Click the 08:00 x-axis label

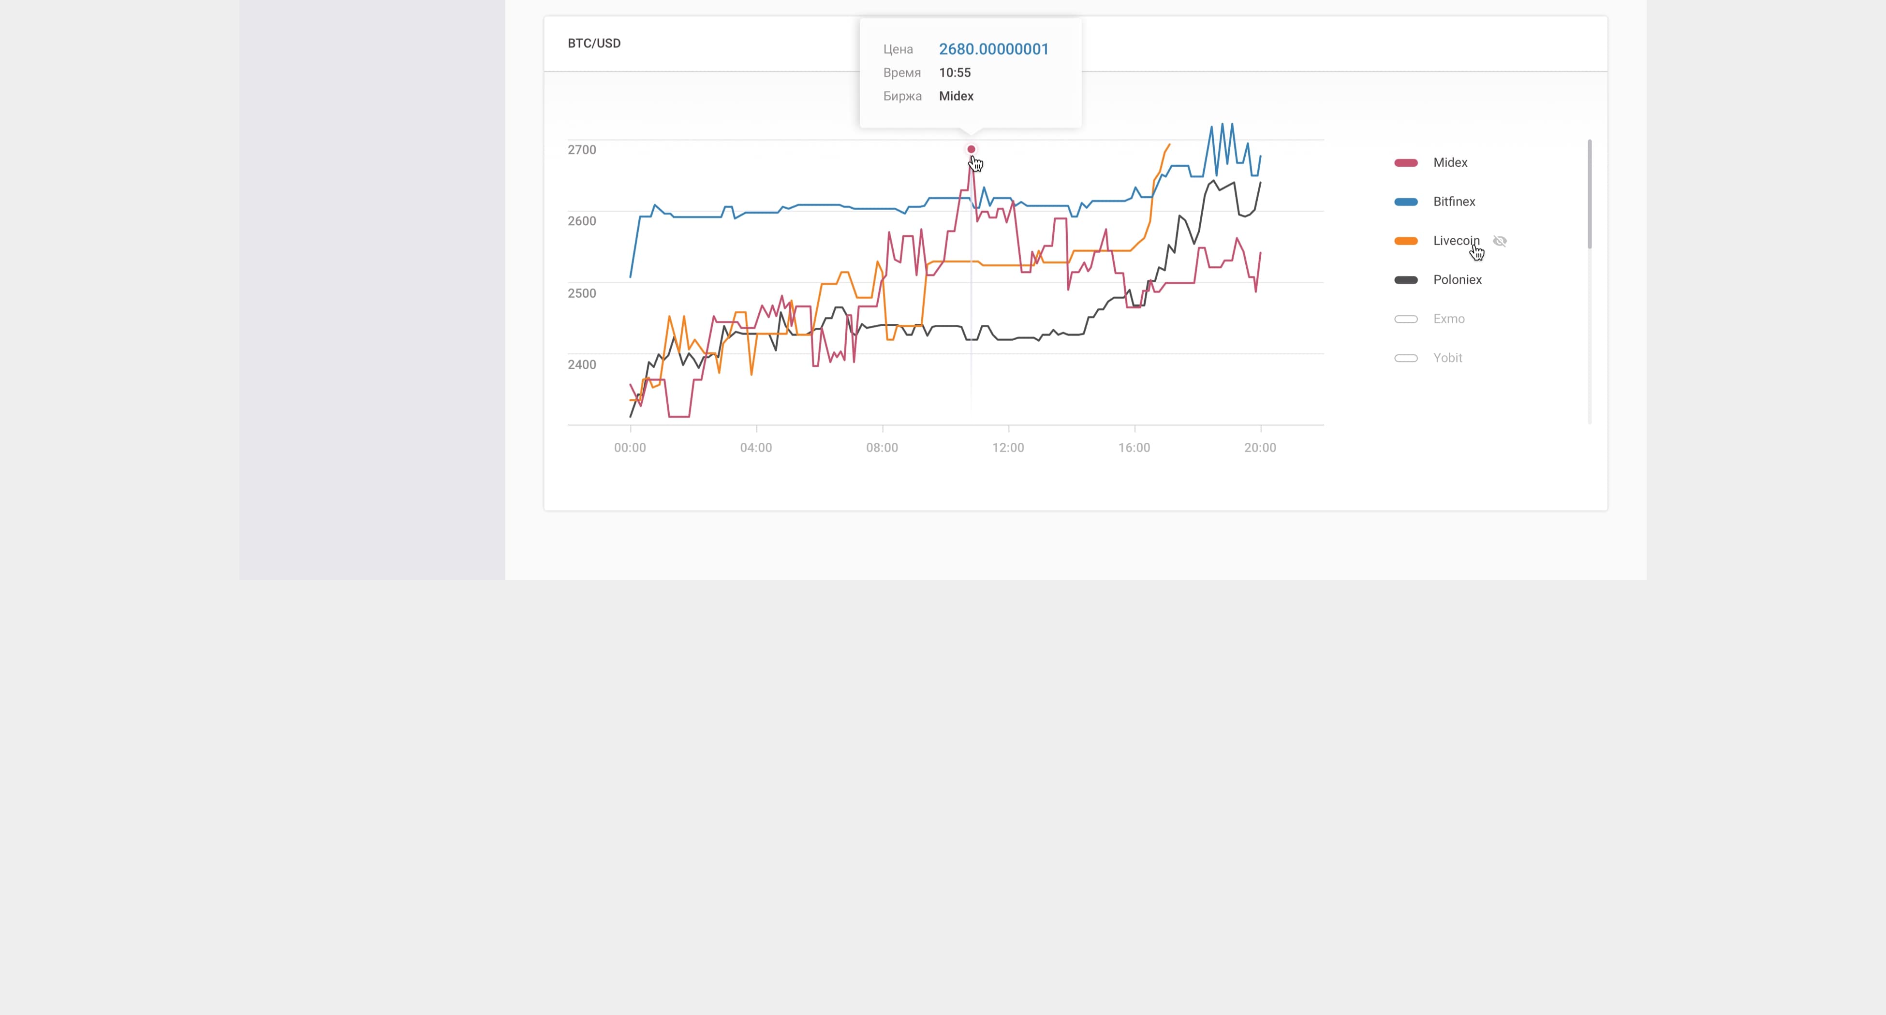point(882,448)
